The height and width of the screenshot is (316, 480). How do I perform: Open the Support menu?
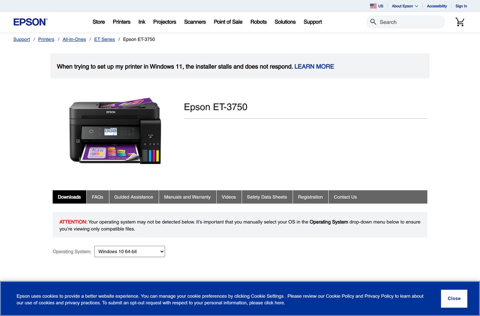[313, 22]
